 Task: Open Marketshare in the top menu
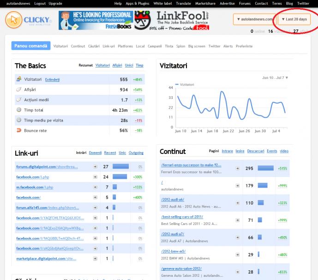pos(205,3)
